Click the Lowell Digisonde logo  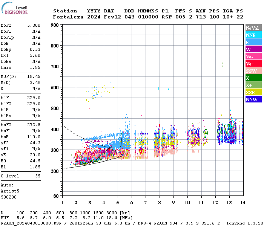coord(14,8)
